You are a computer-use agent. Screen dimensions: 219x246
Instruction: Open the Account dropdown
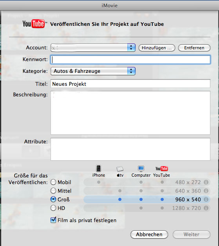pos(93,47)
